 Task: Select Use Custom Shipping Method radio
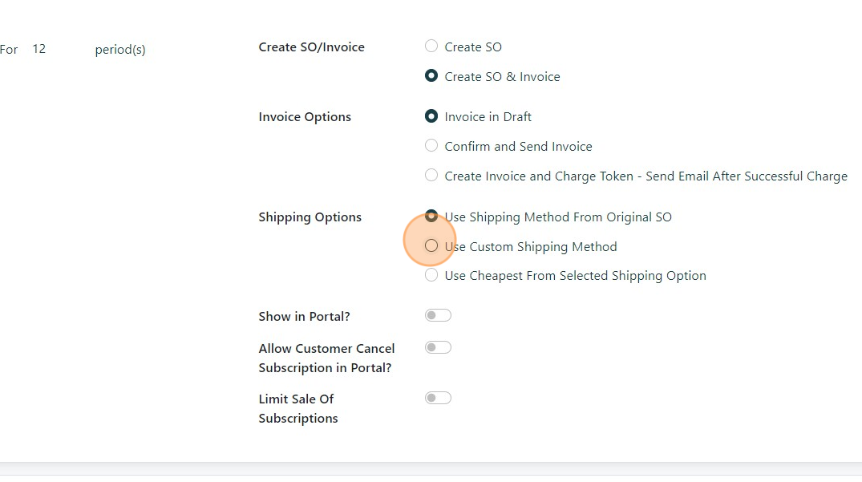431,246
